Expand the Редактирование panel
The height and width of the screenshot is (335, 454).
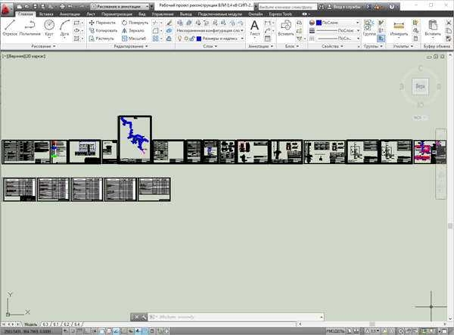pos(131,46)
